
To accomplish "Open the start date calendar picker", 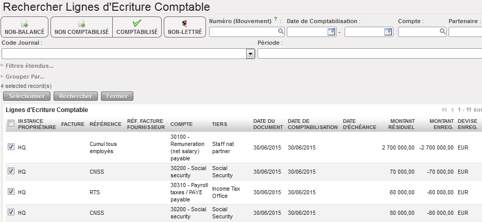I will click(x=331, y=32).
